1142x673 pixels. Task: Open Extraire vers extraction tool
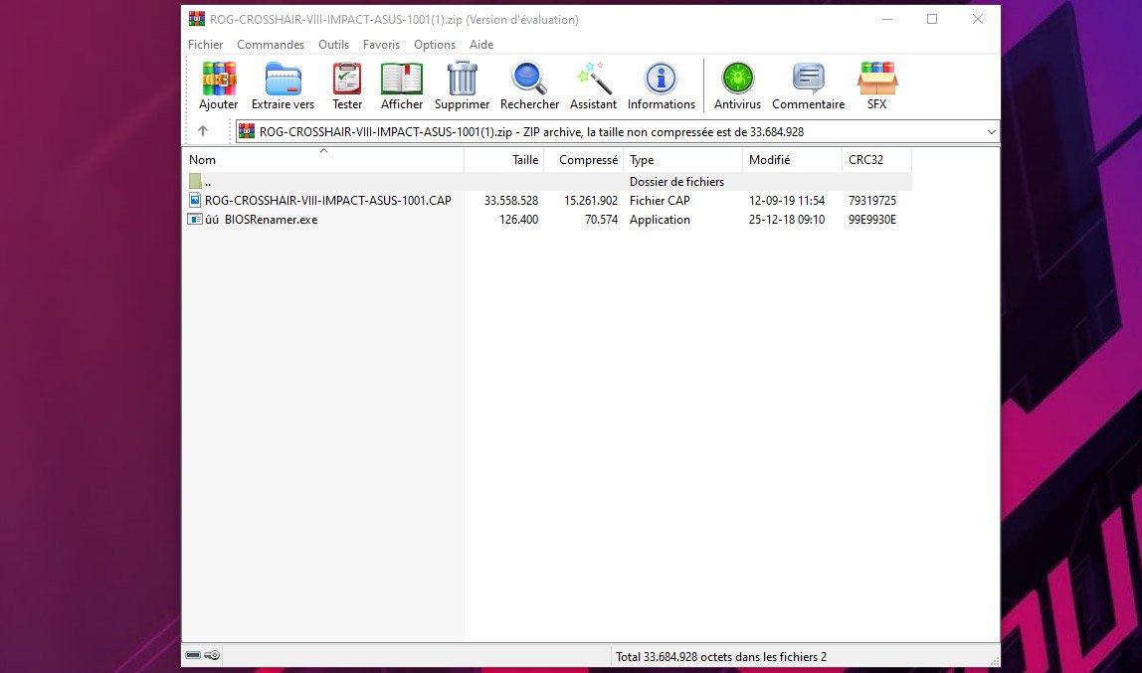click(x=283, y=85)
